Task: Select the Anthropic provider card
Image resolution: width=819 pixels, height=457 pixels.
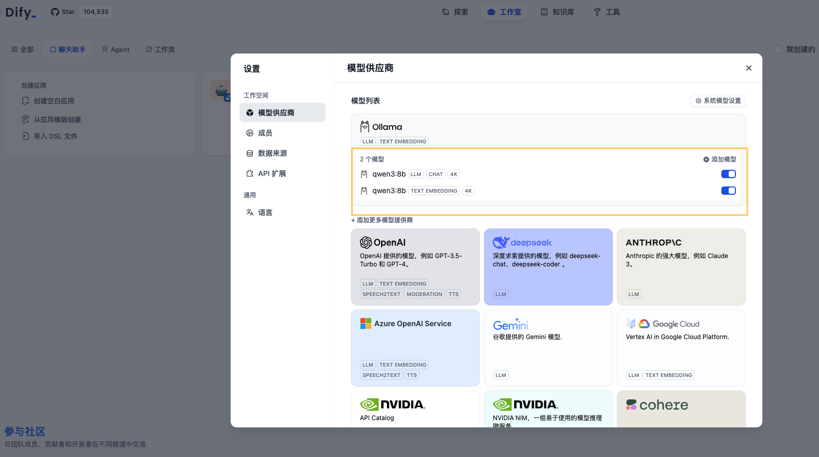Action: [681, 267]
